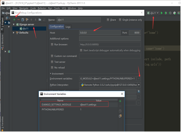Open the VCS menu
Viewport: 181px width, 132px height.
pos(64,8)
